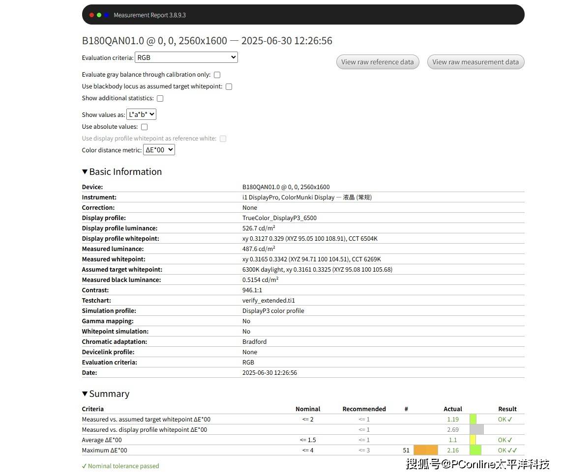Image resolution: width=562 pixels, height=476 pixels.
Task: Click View raw measurement data button
Action: (x=475, y=62)
